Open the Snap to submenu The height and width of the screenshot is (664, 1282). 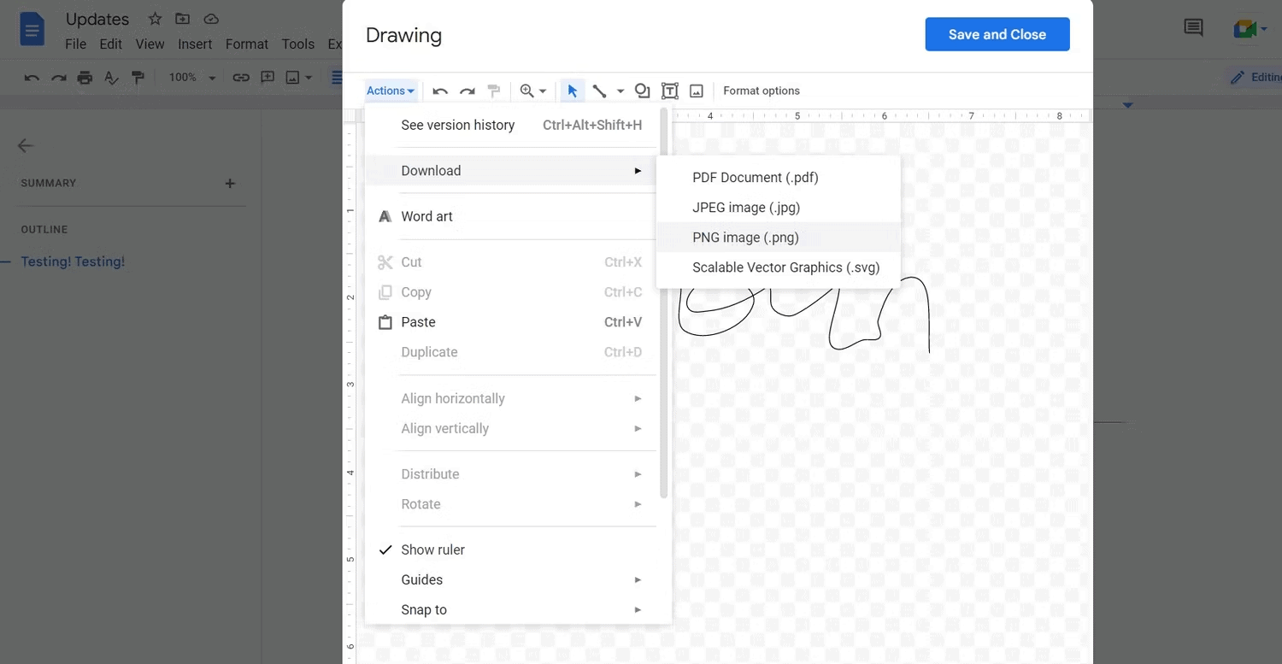pyautogui.click(x=424, y=609)
